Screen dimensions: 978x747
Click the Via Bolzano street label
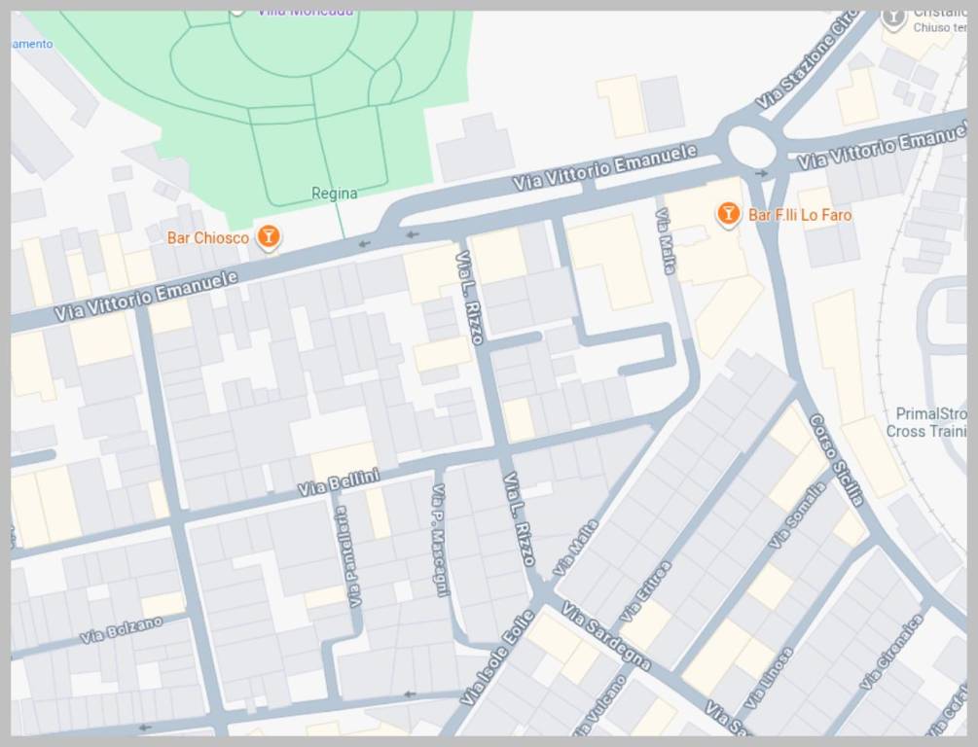(x=122, y=629)
